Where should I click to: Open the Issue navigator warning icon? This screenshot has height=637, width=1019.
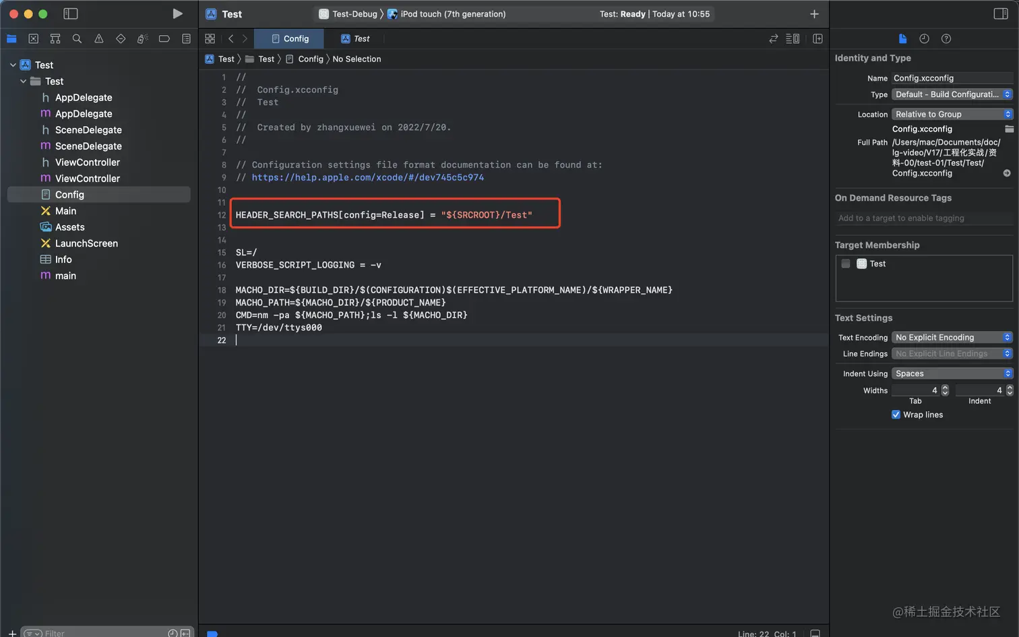99,39
